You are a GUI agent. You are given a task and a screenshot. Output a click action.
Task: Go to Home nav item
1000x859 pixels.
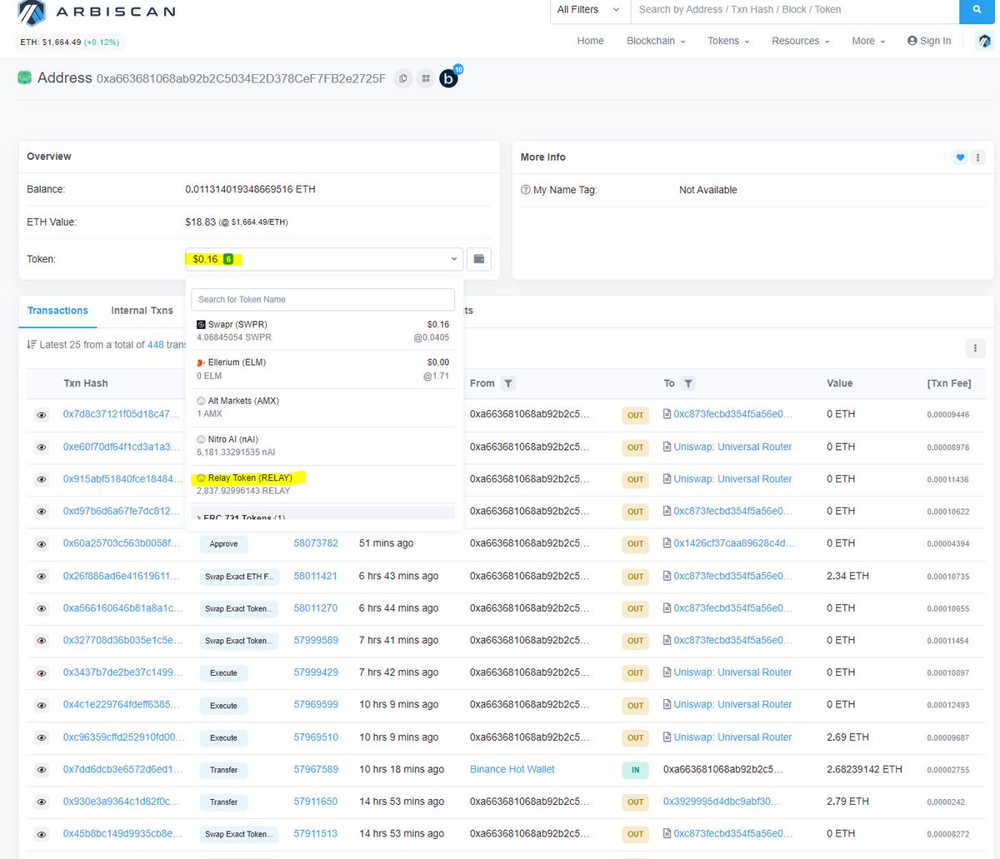click(x=590, y=41)
